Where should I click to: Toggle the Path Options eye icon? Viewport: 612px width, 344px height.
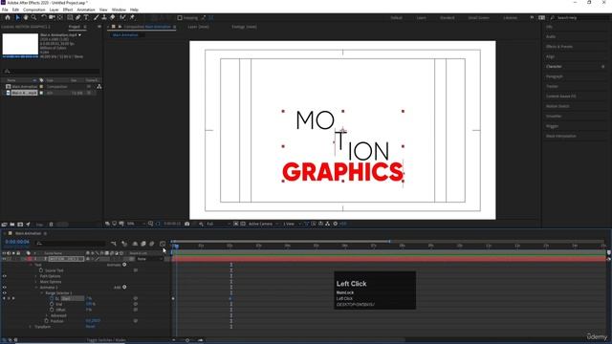pos(4,276)
